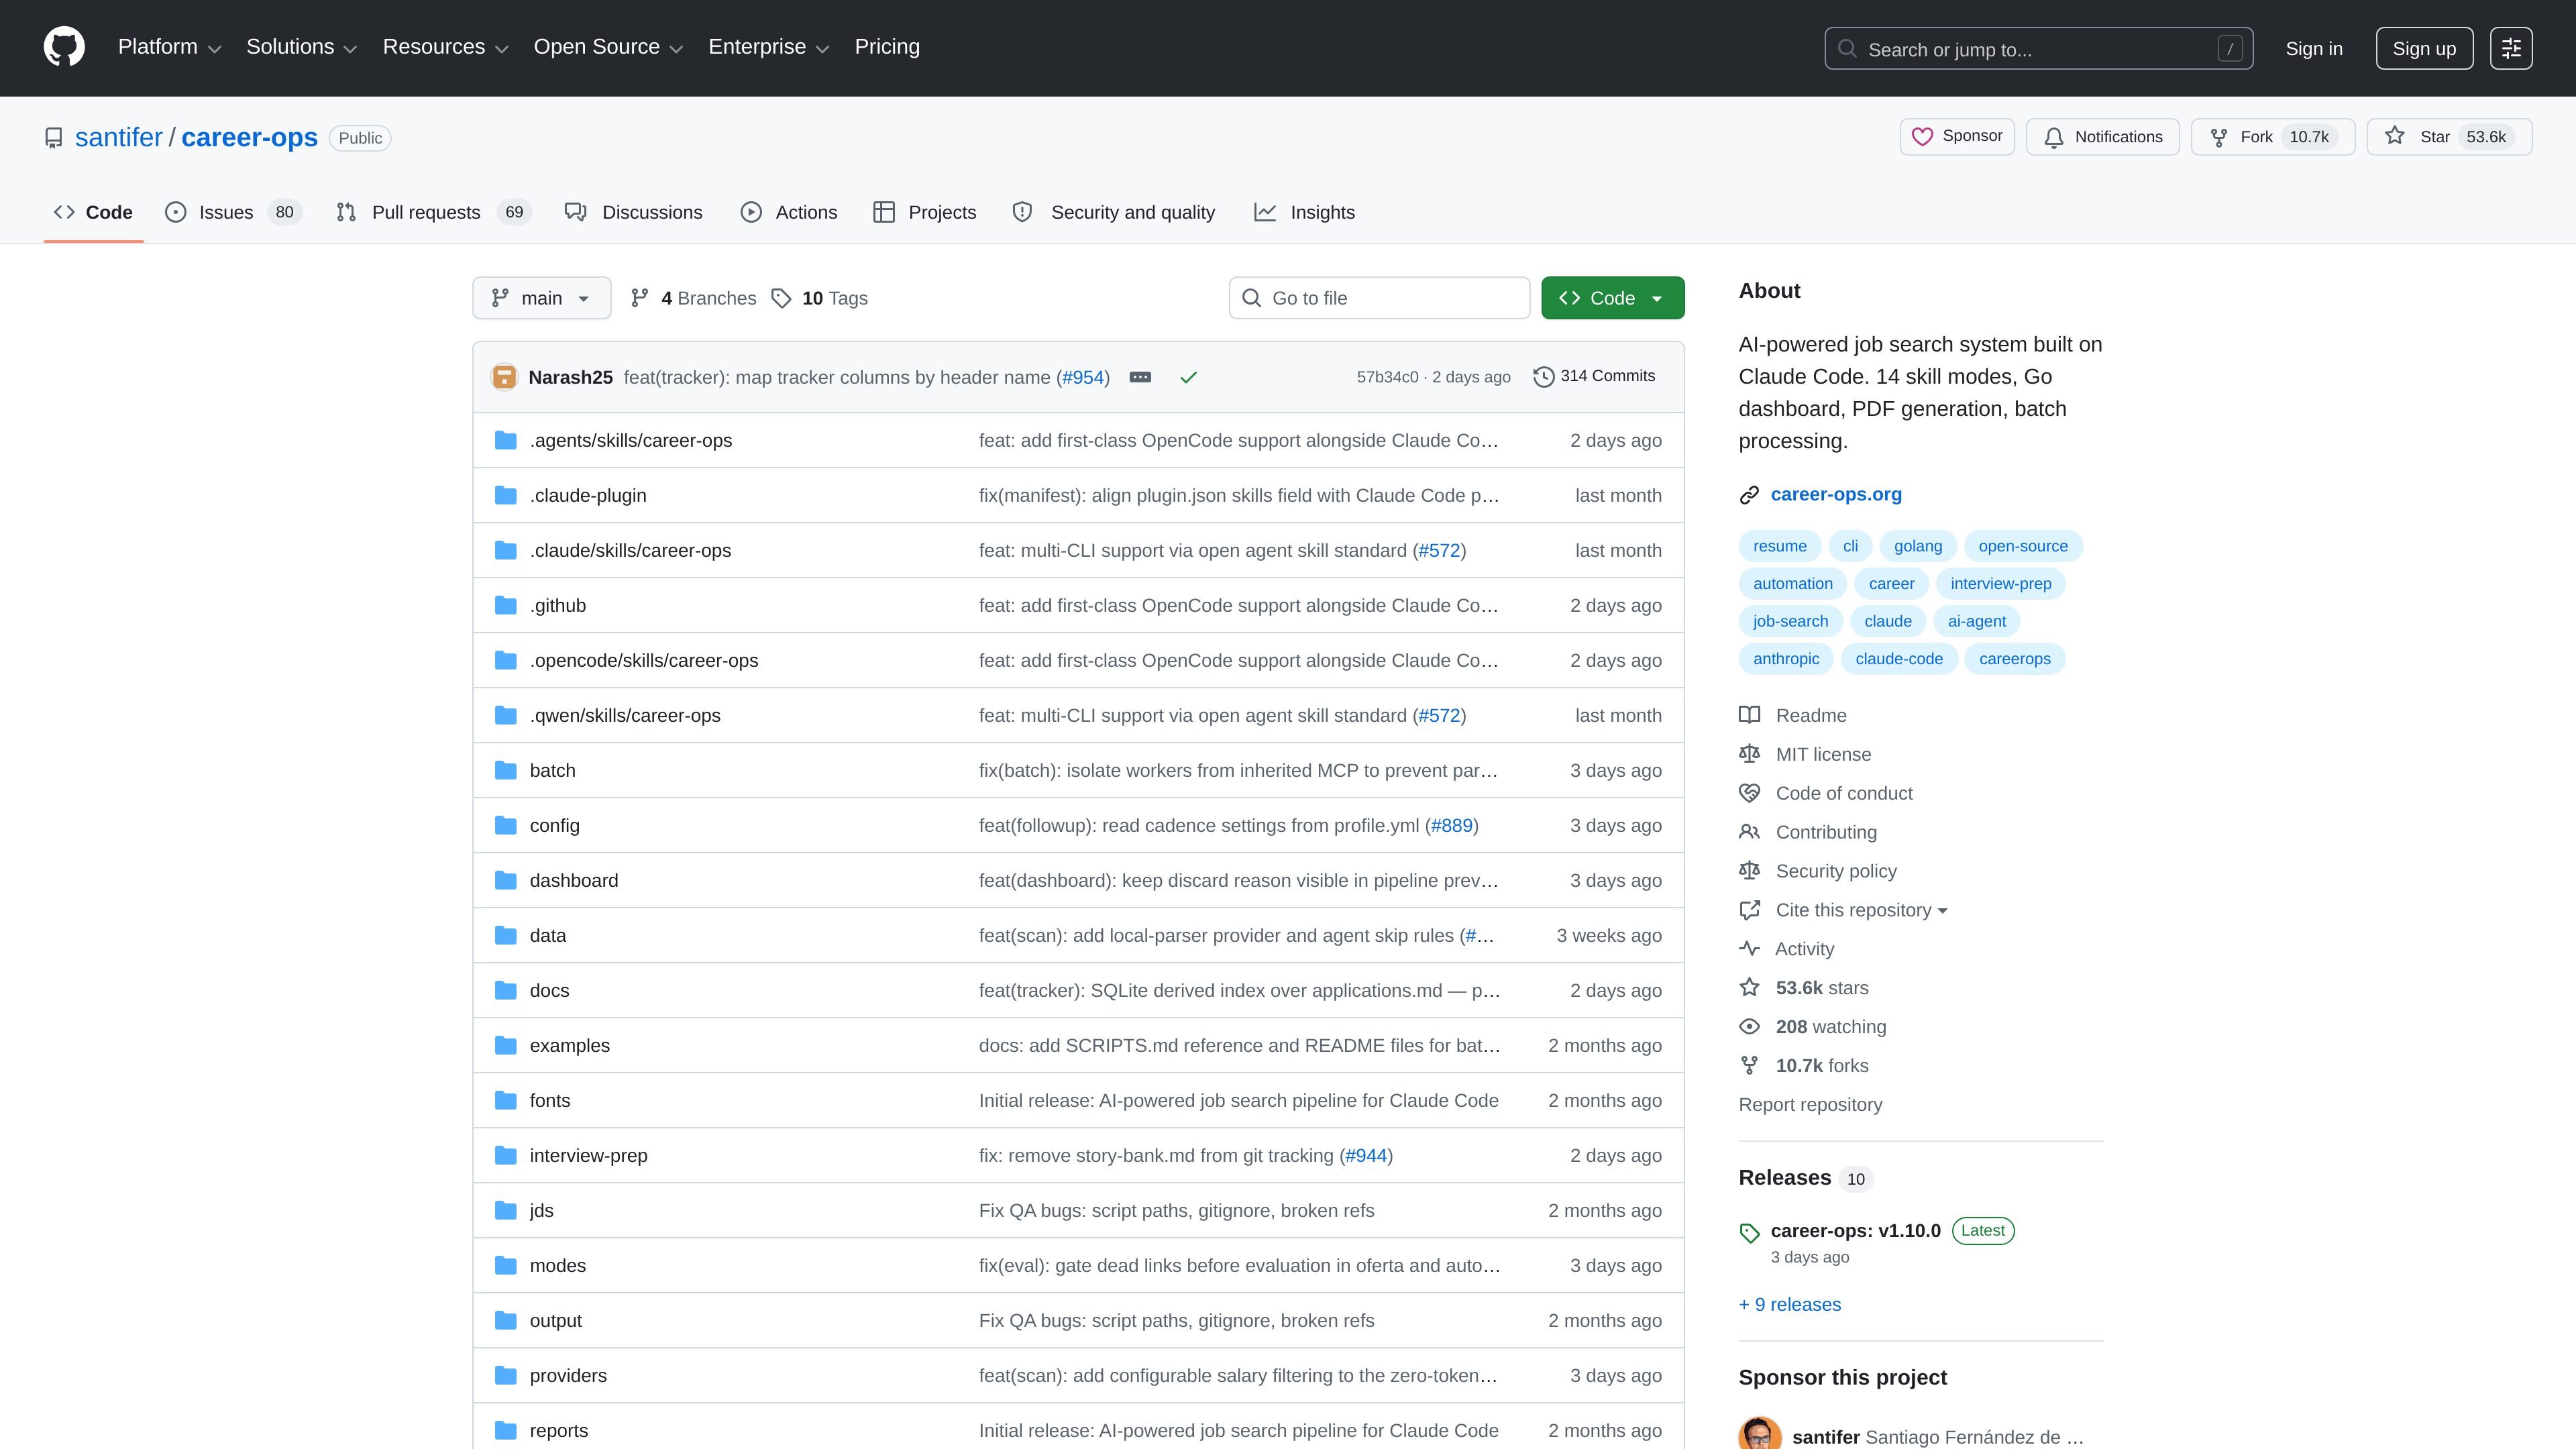Viewport: 2576px width, 1449px height.
Task: Open the Security and quality tab
Action: 1114,212
